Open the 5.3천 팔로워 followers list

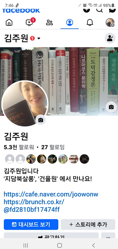click(x=19, y=147)
